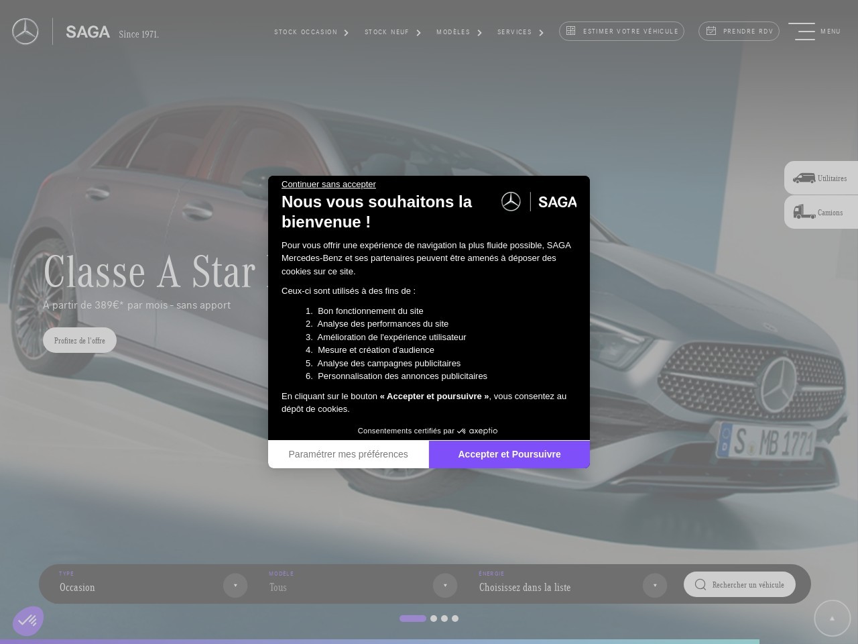Open the Type dropdown showing Occasion
This screenshot has width=858, height=644.
click(153, 585)
